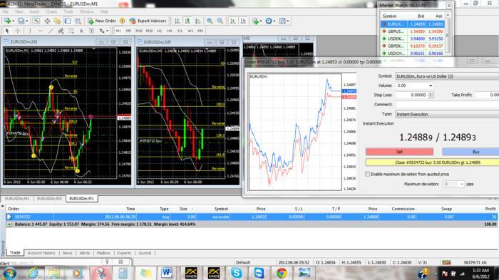Open the Volume dropdown in order window

click(414, 85)
